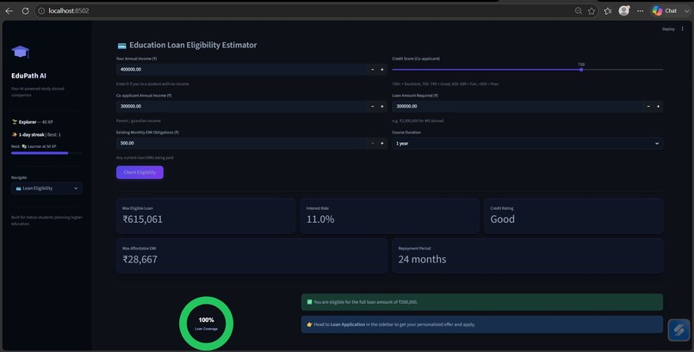Open the browser favorites list icon
Screen dimensions: 694x352
pyautogui.click(x=608, y=10)
